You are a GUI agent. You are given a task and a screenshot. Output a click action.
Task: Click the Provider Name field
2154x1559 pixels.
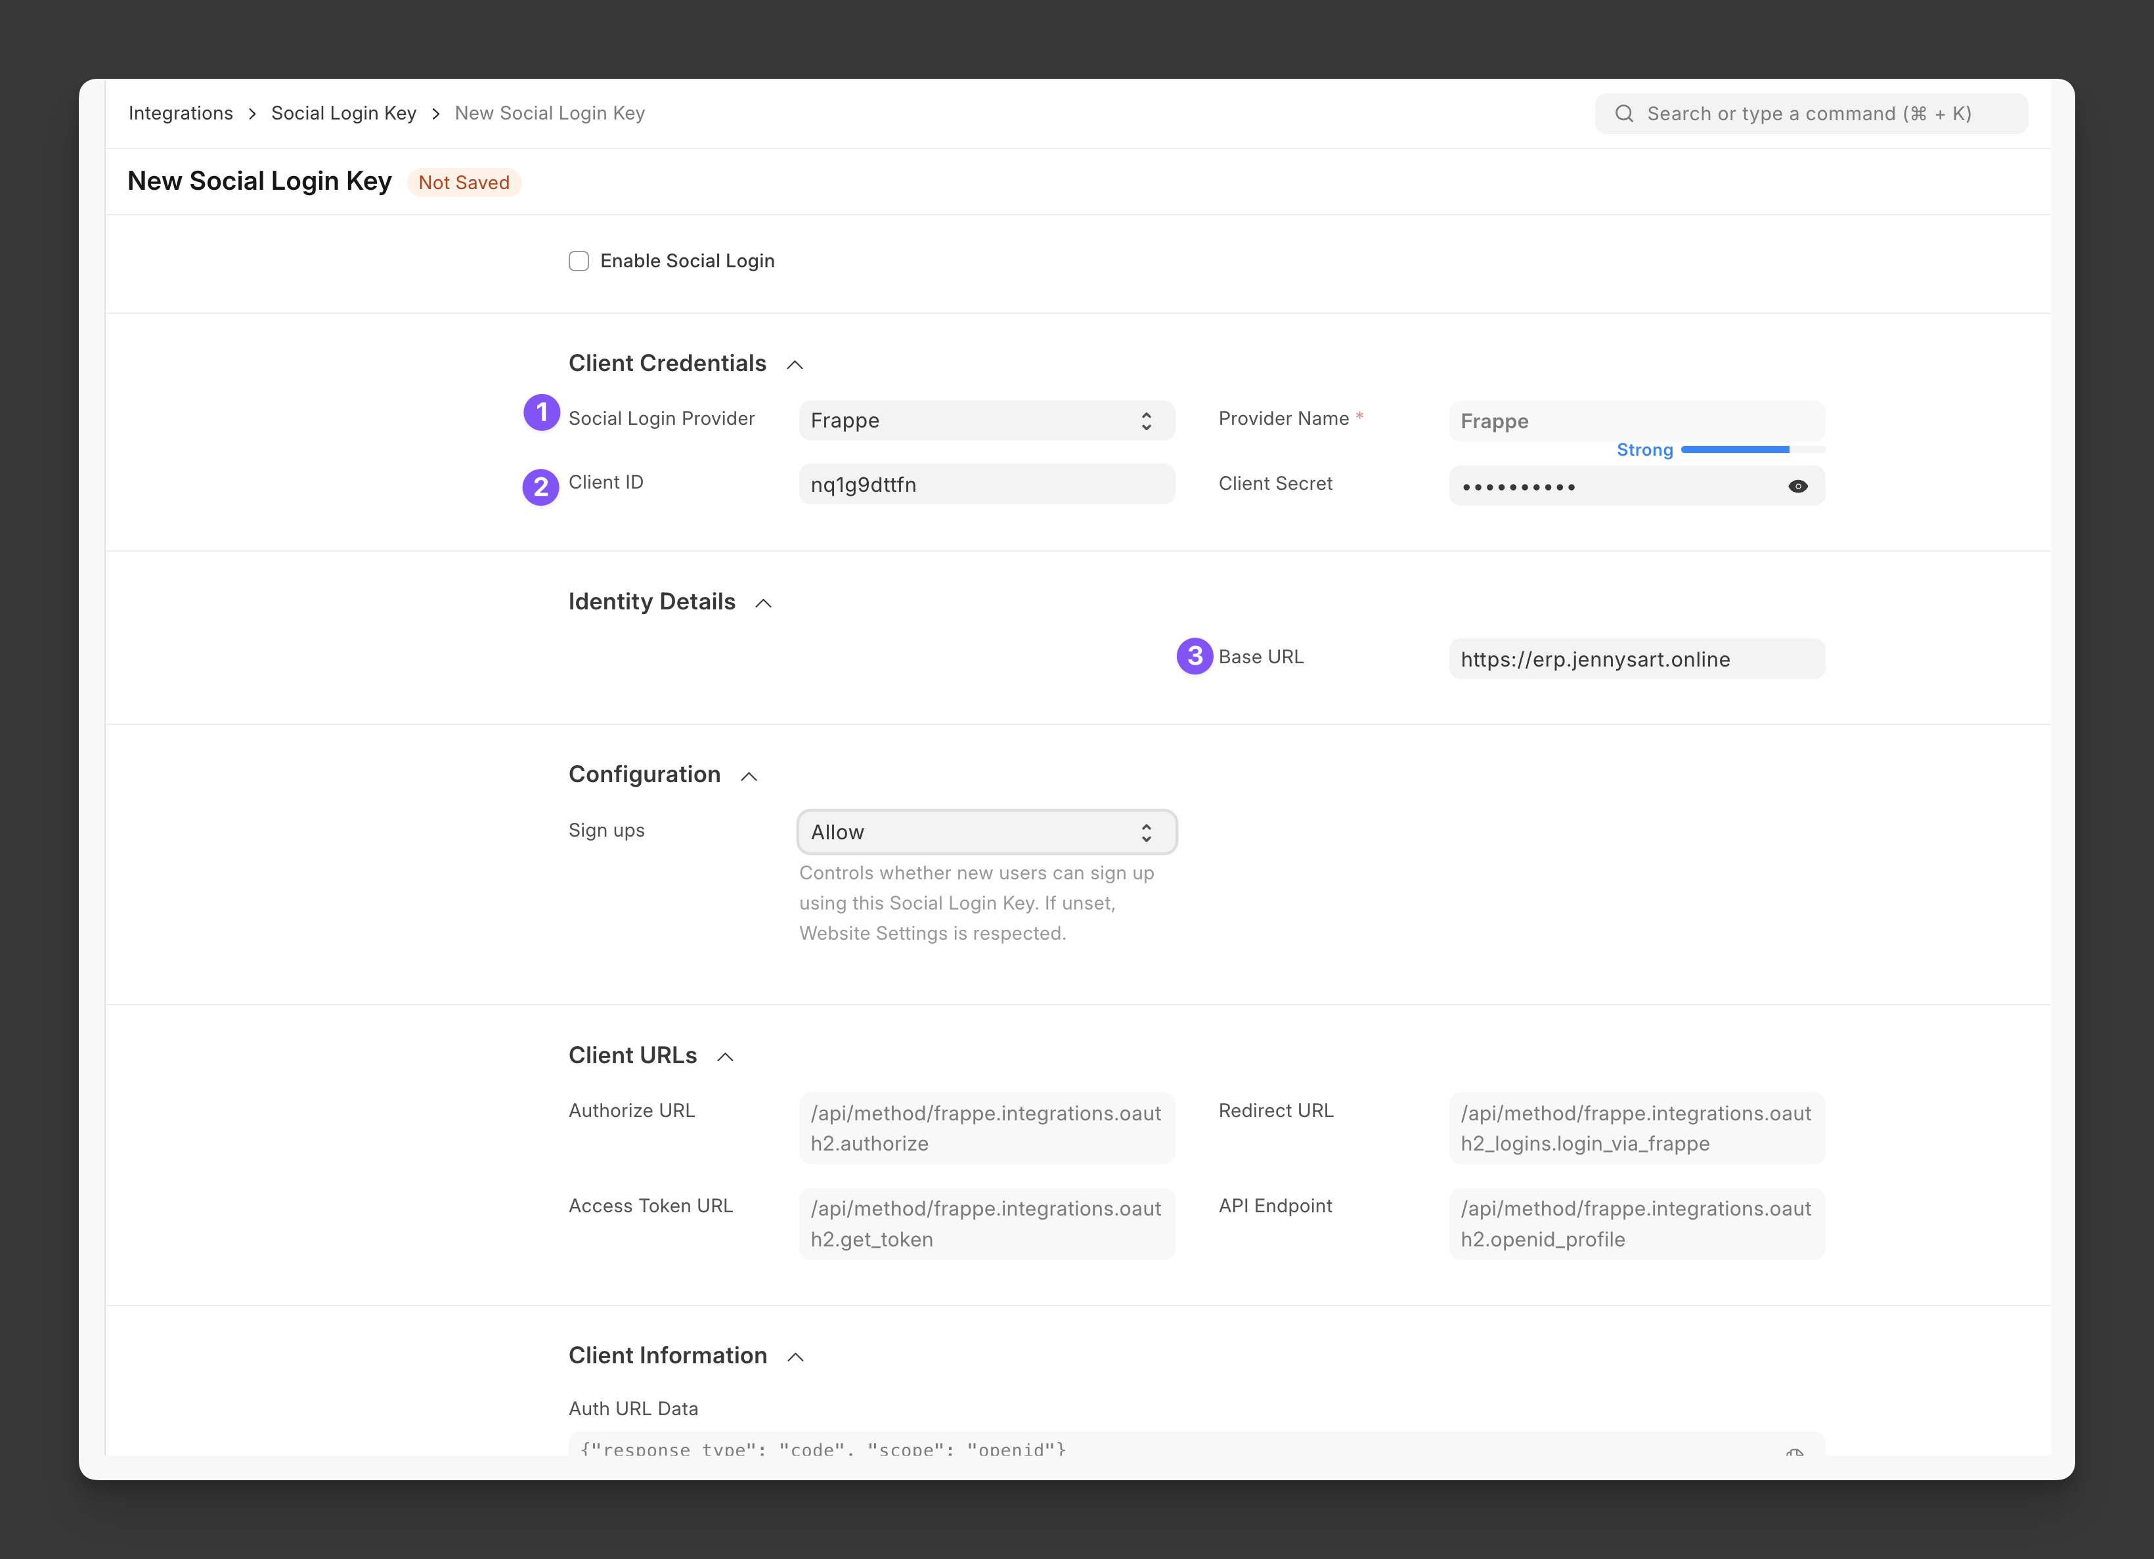(1637, 420)
